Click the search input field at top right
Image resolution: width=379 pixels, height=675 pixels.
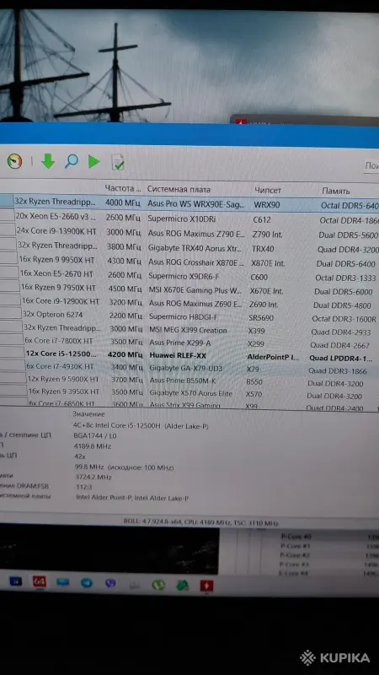tap(371, 166)
